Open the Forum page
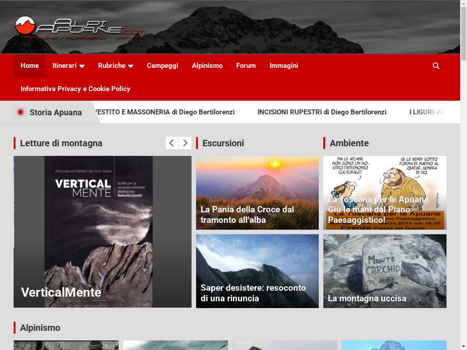This screenshot has width=467, height=350. point(246,66)
